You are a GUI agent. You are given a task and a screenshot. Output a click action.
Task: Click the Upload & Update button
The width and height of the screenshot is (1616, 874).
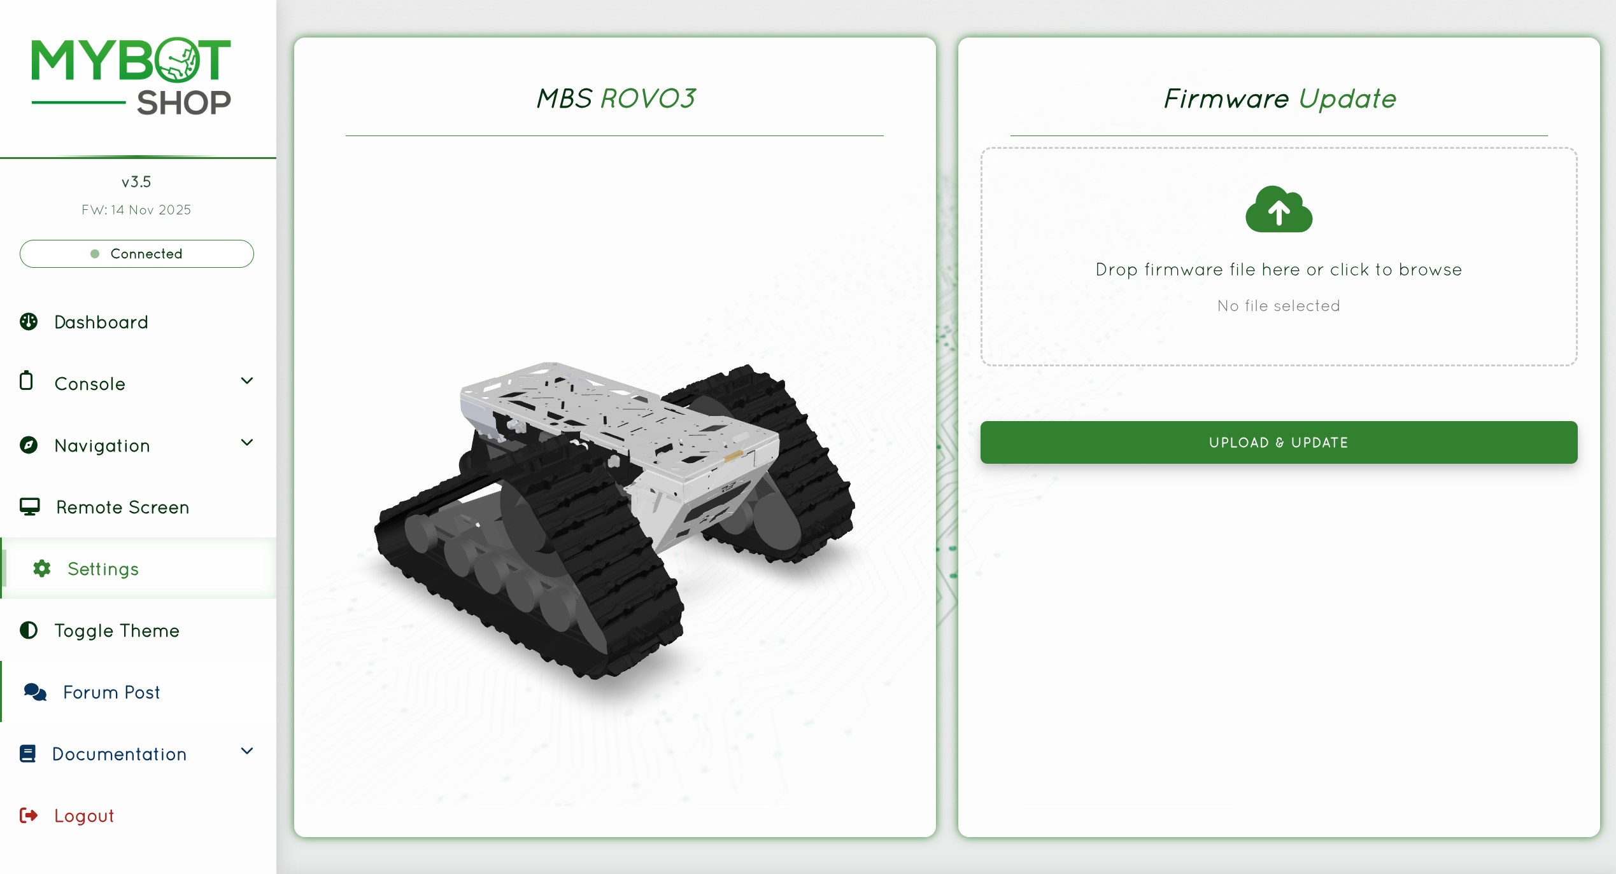point(1279,443)
